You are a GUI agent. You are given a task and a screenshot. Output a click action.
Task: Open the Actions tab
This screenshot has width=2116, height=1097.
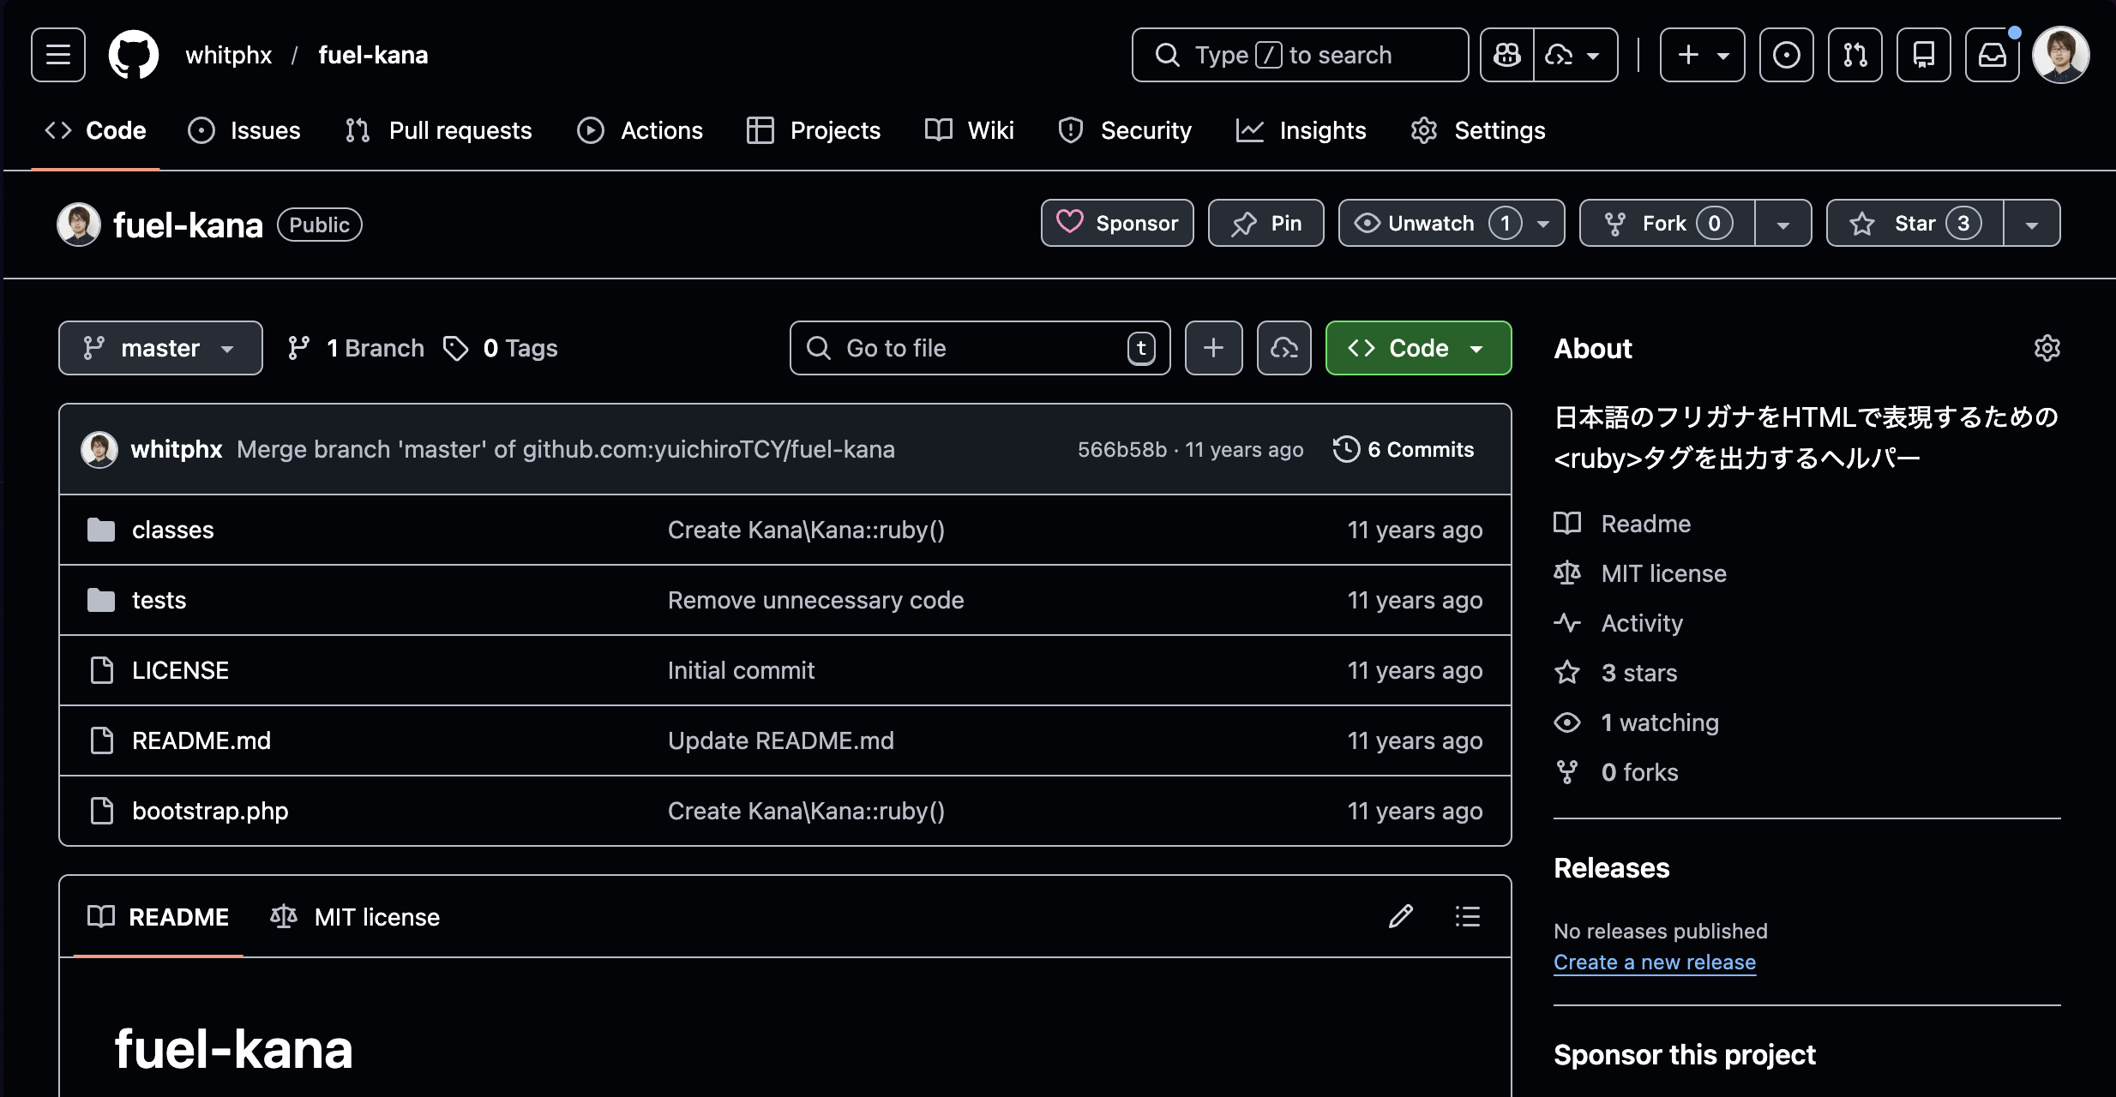(x=640, y=130)
